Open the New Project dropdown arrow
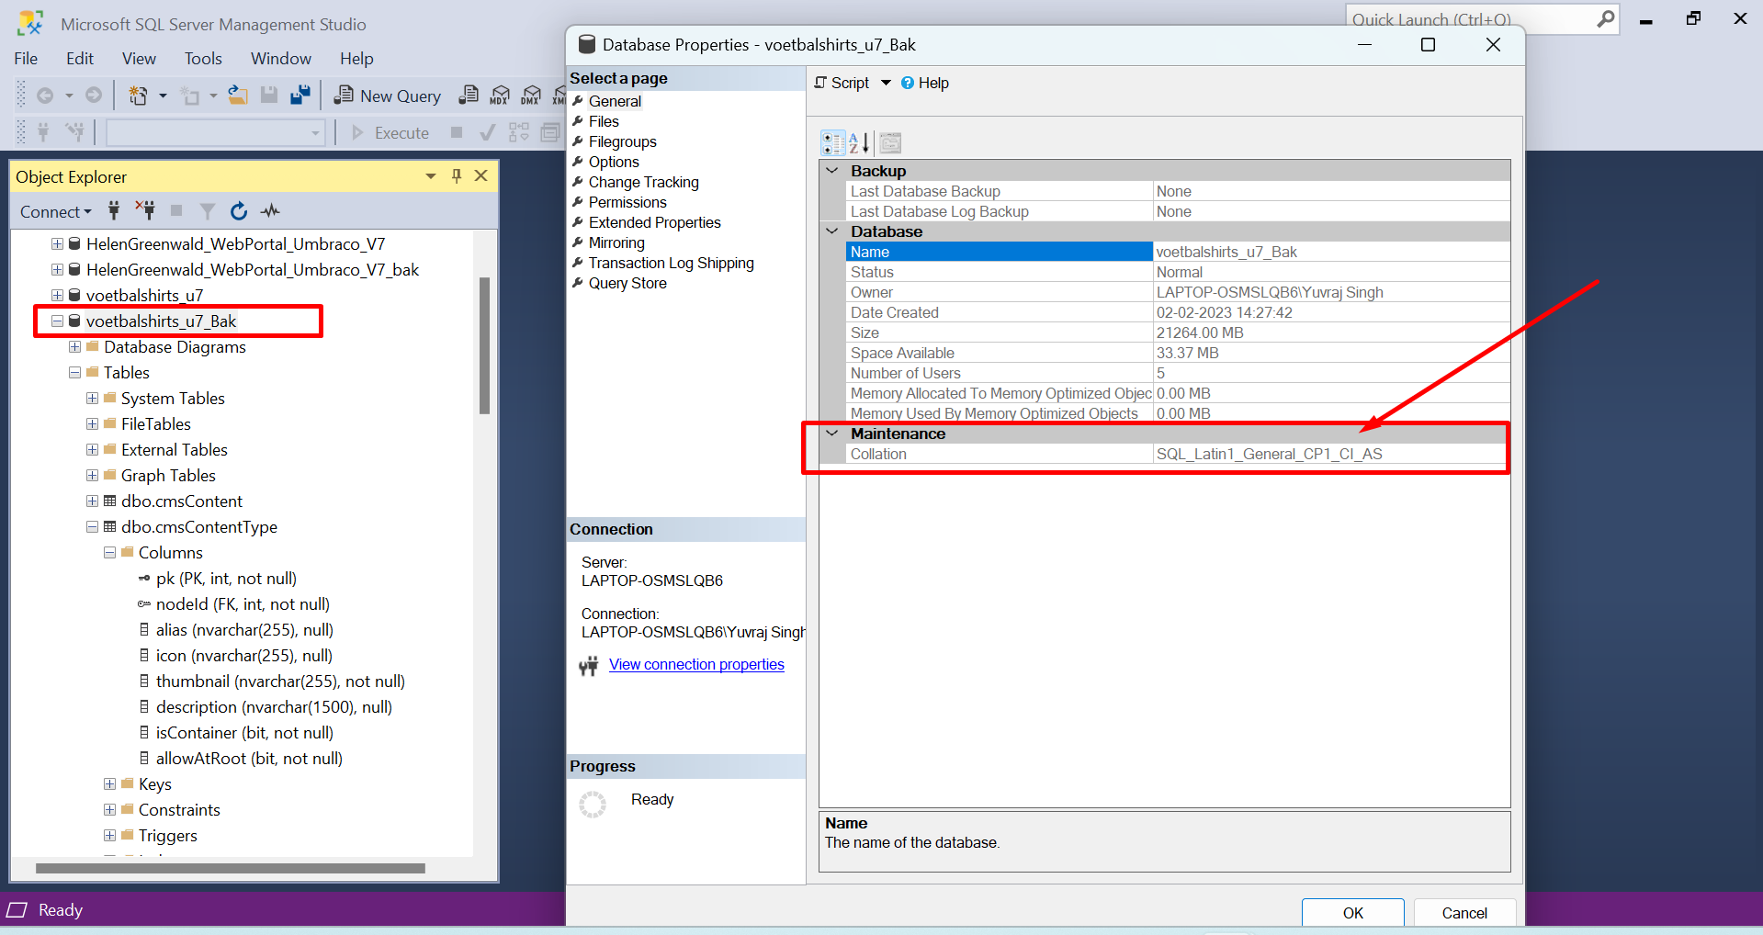This screenshot has height=935, width=1763. [x=163, y=96]
